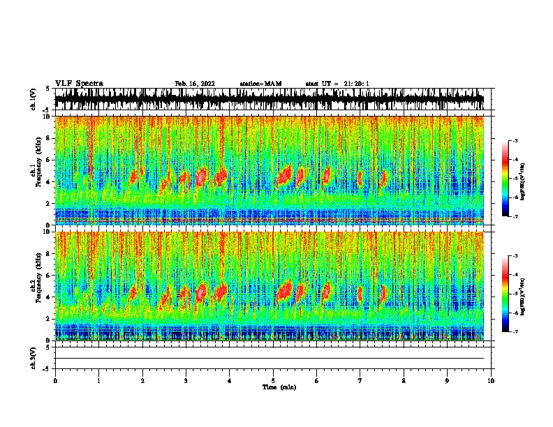This screenshot has height=427, width=553.
Task: Click the ch.1 red emission burst near minute 7
Action: pyautogui.click(x=360, y=179)
